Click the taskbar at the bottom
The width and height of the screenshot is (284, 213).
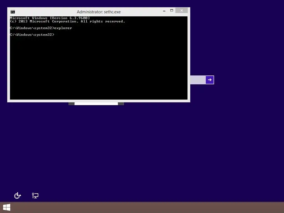142,207
